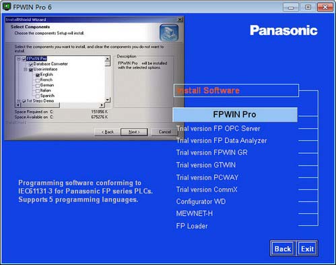The image size is (336, 265).
Task: Select Trial version FP Data Analyzer
Action: tap(222, 141)
